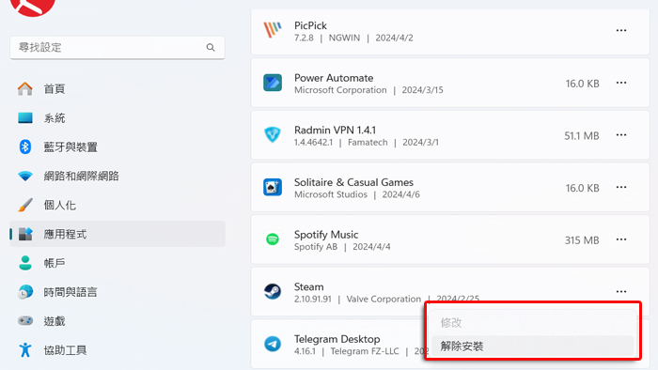
Task: Open more options for Radmin VPN
Action: (621, 135)
